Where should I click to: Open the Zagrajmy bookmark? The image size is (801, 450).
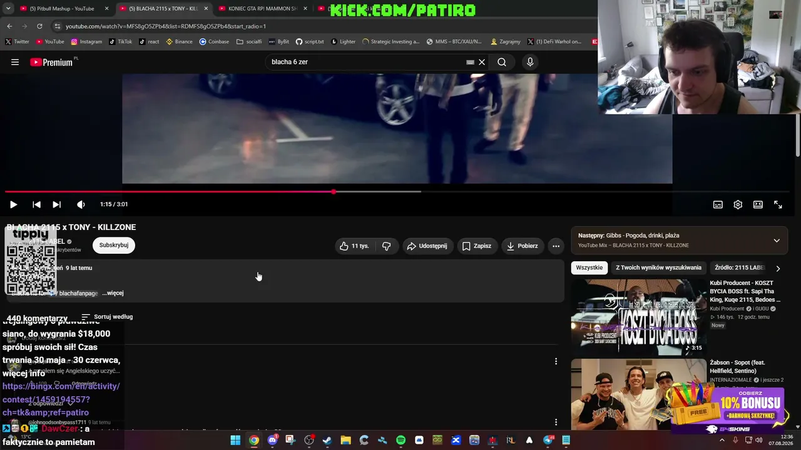point(506,42)
